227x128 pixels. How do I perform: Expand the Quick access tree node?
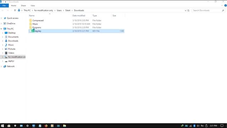click(x=1, y=18)
